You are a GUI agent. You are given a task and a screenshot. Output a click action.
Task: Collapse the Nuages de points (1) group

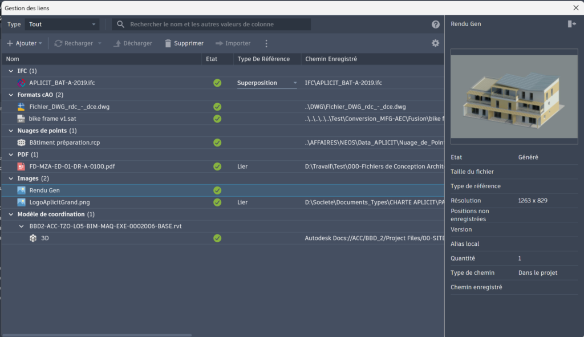[11, 131]
